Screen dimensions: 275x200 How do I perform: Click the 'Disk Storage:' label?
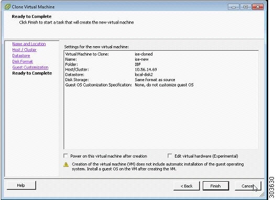pos(77,80)
